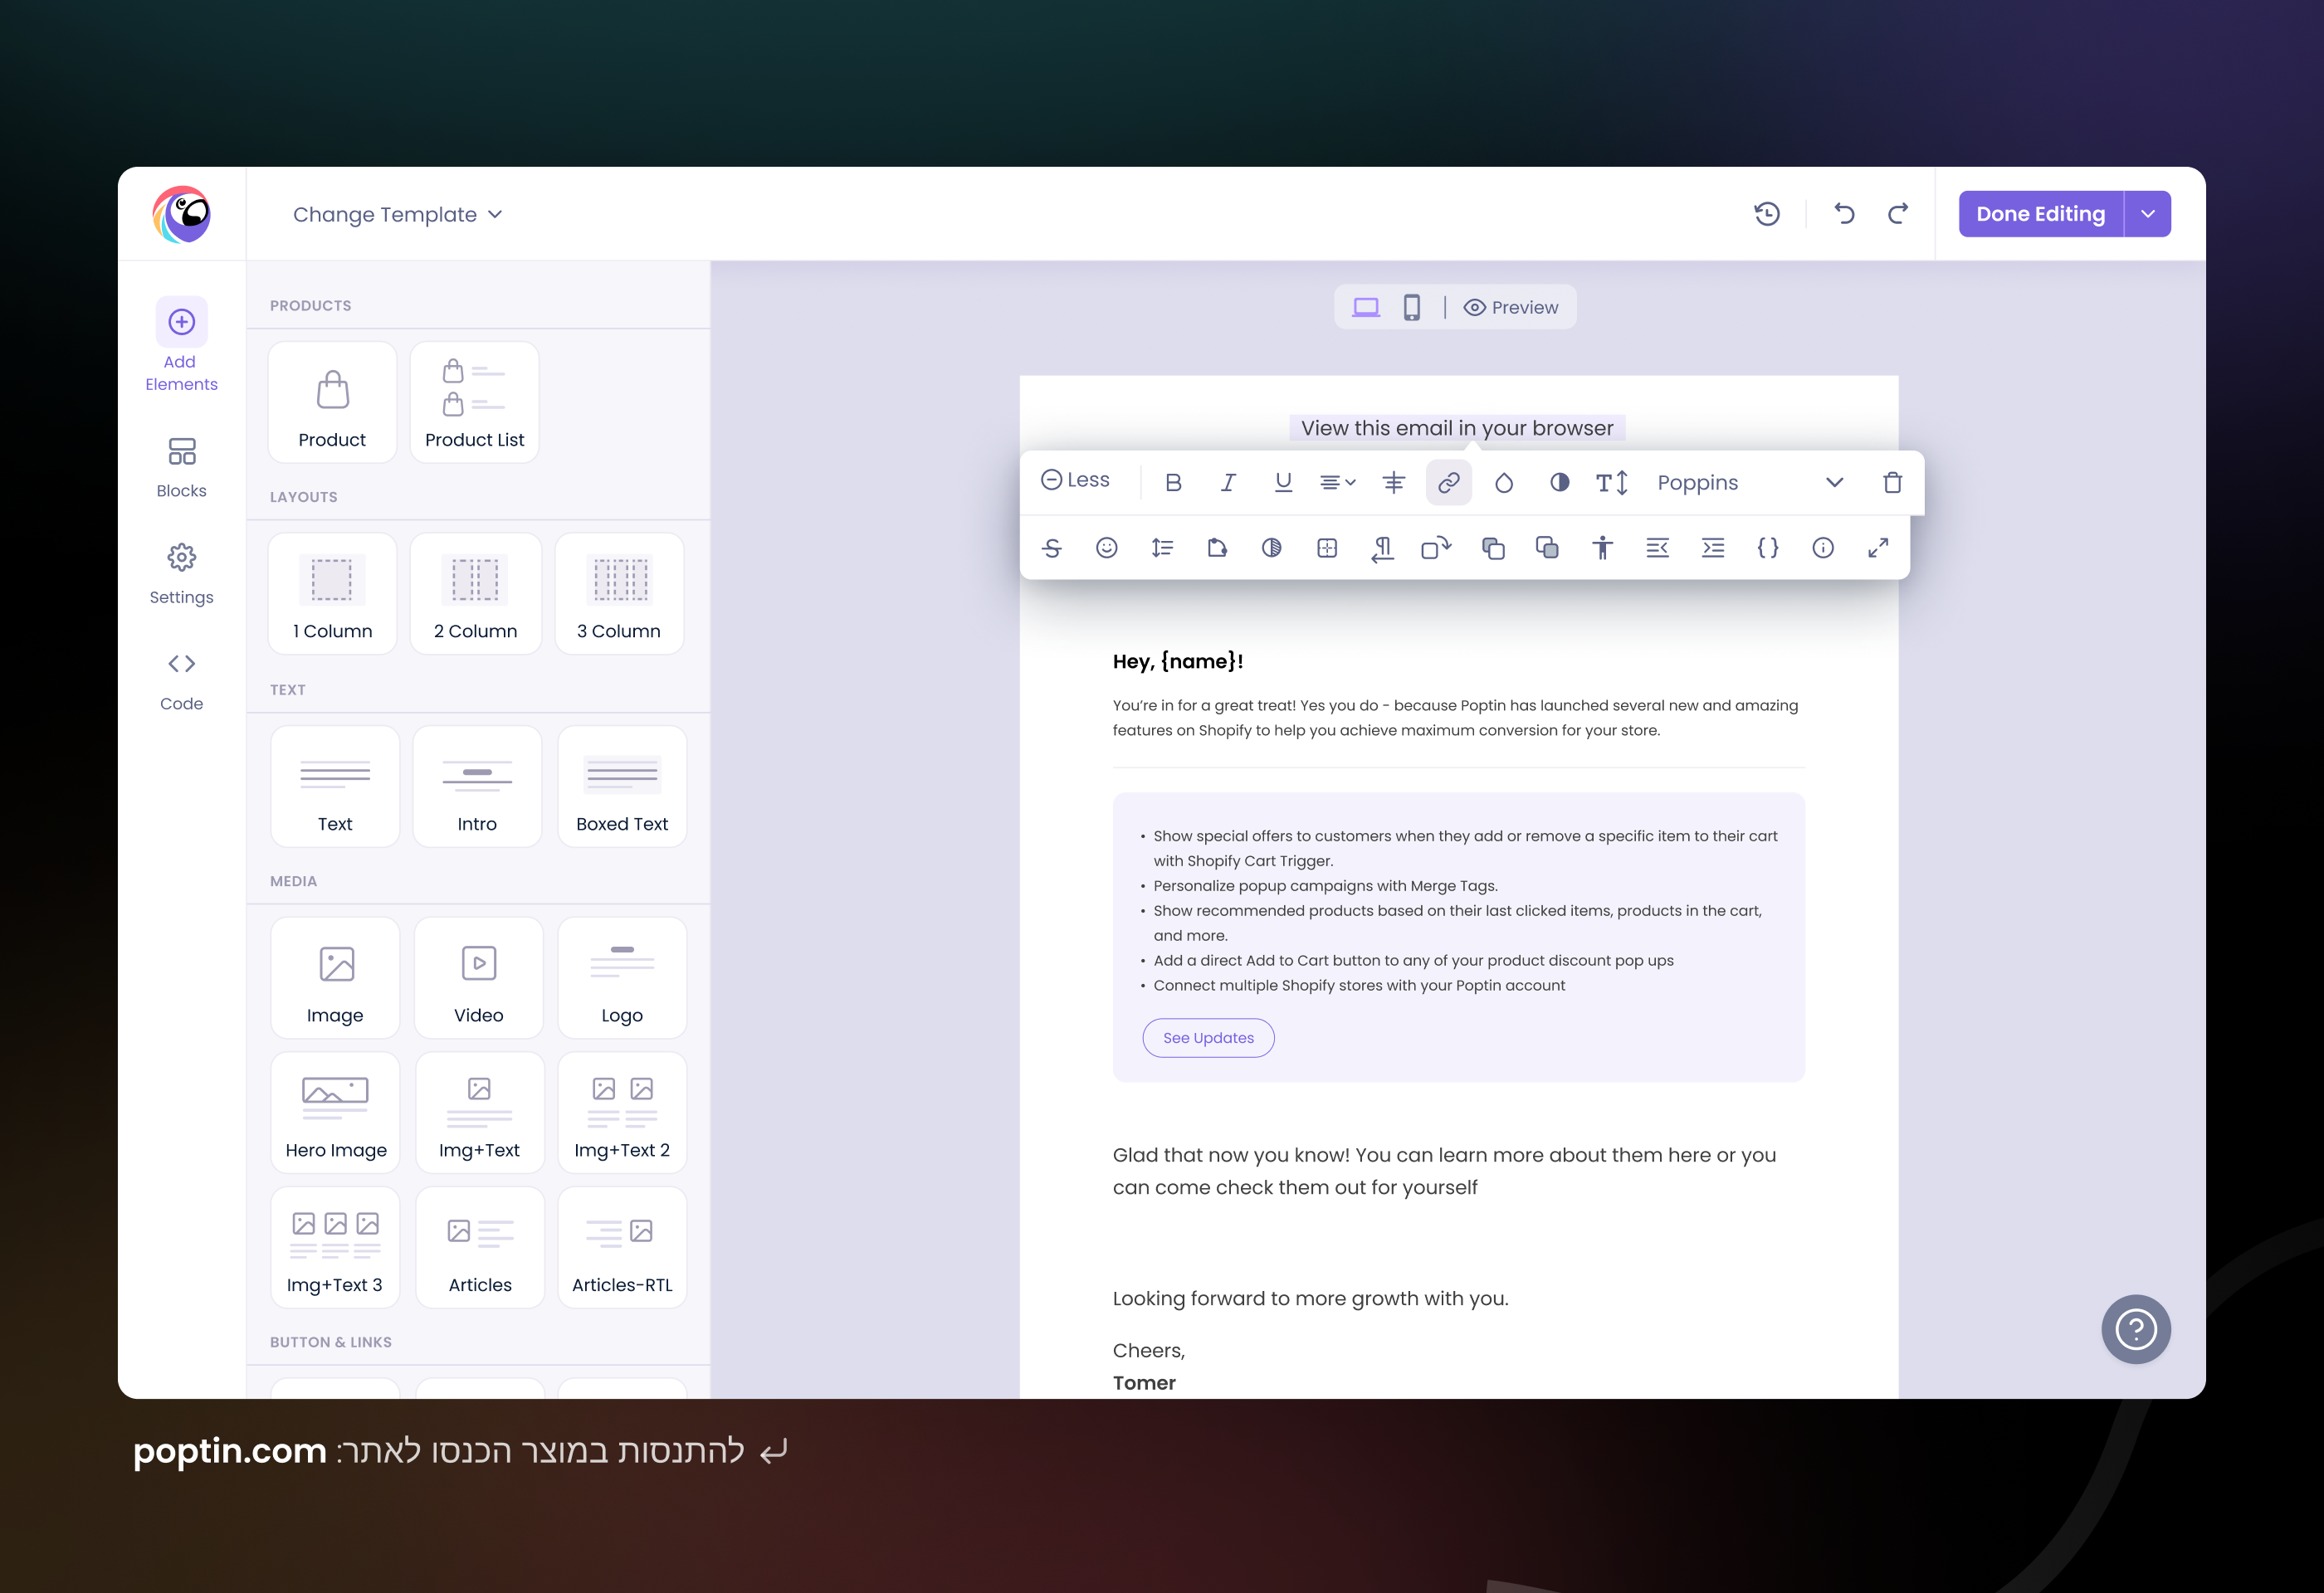
Task: Open the text alignment dropdown
Action: (x=1337, y=483)
